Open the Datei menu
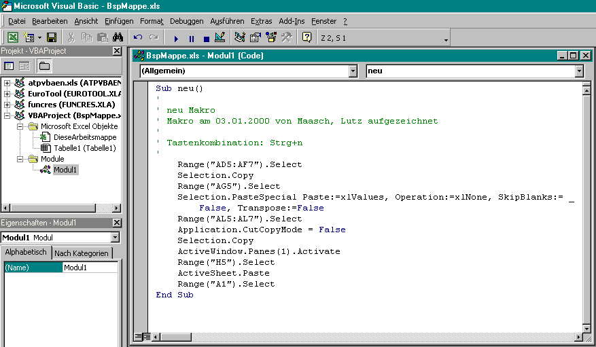This screenshot has width=596, height=347. pyautogui.click(x=17, y=21)
